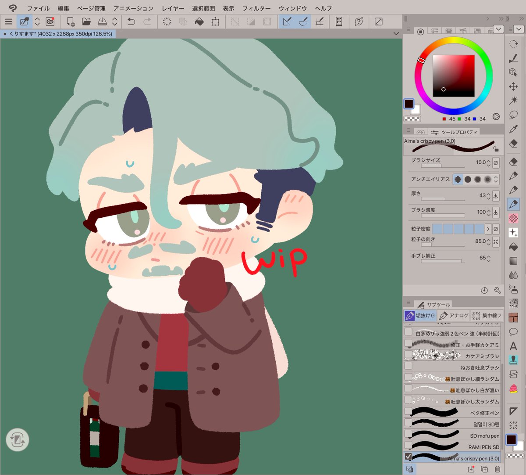This screenshot has height=475, width=526.
Task: Select the Fill bucket tool
Action: [x=513, y=247]
